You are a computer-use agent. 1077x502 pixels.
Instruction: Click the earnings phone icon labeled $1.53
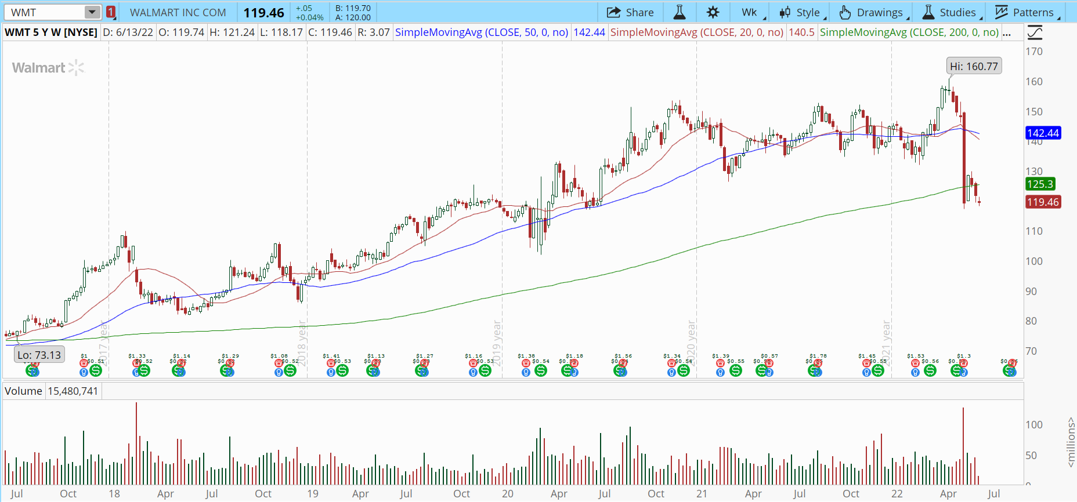pyautogui.click(x=916, y=363)
